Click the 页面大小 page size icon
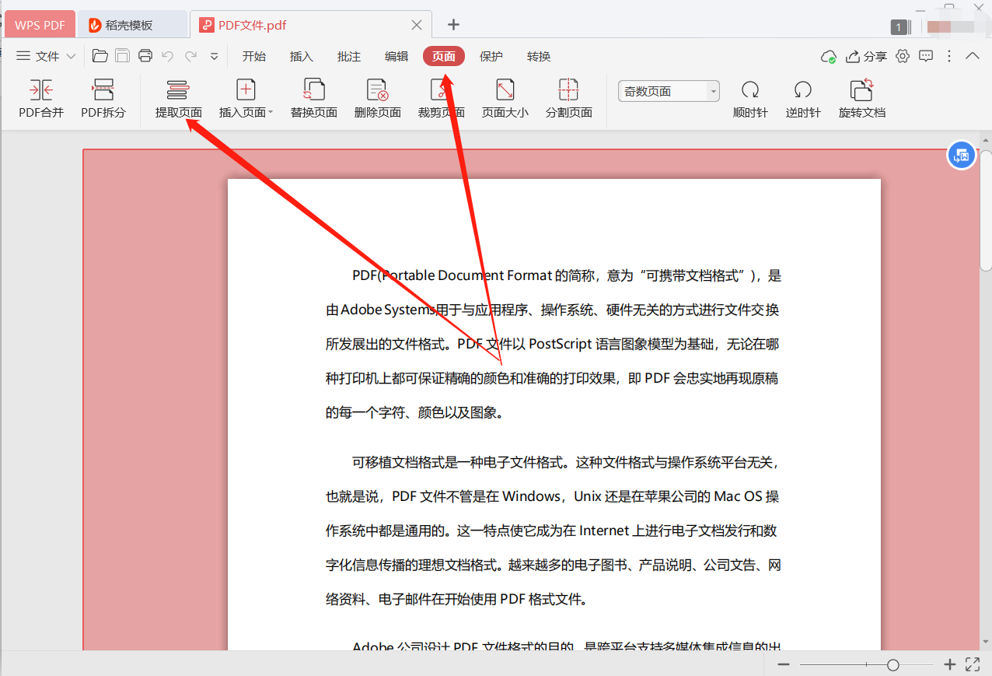 [505, 98]
